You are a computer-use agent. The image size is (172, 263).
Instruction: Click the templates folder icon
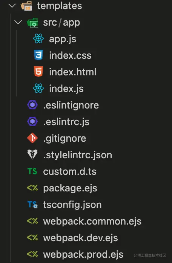tap(26, 6)
